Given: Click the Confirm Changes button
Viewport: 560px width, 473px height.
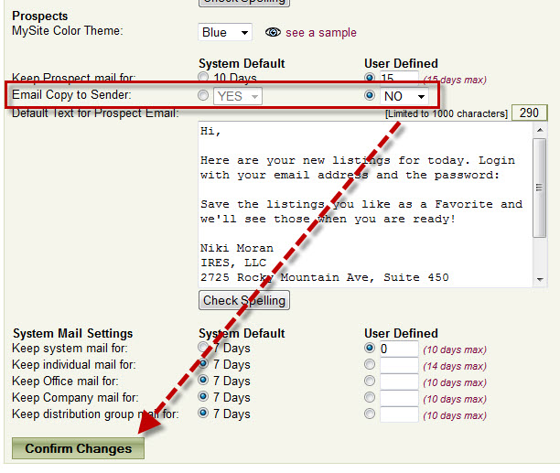Looking at the screenshot, I should [x=78, y=448].
